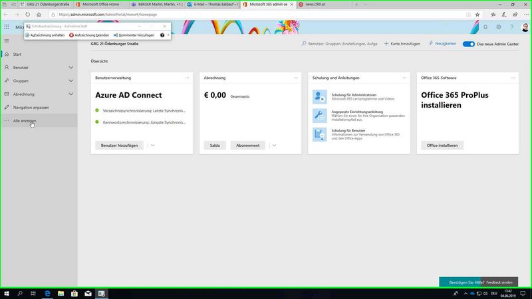
Task: Open more options on Schulung und Anleitungen card
Action: pos(404,78)
